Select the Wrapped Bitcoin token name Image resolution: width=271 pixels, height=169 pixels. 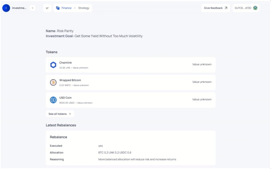coord(70,80)
